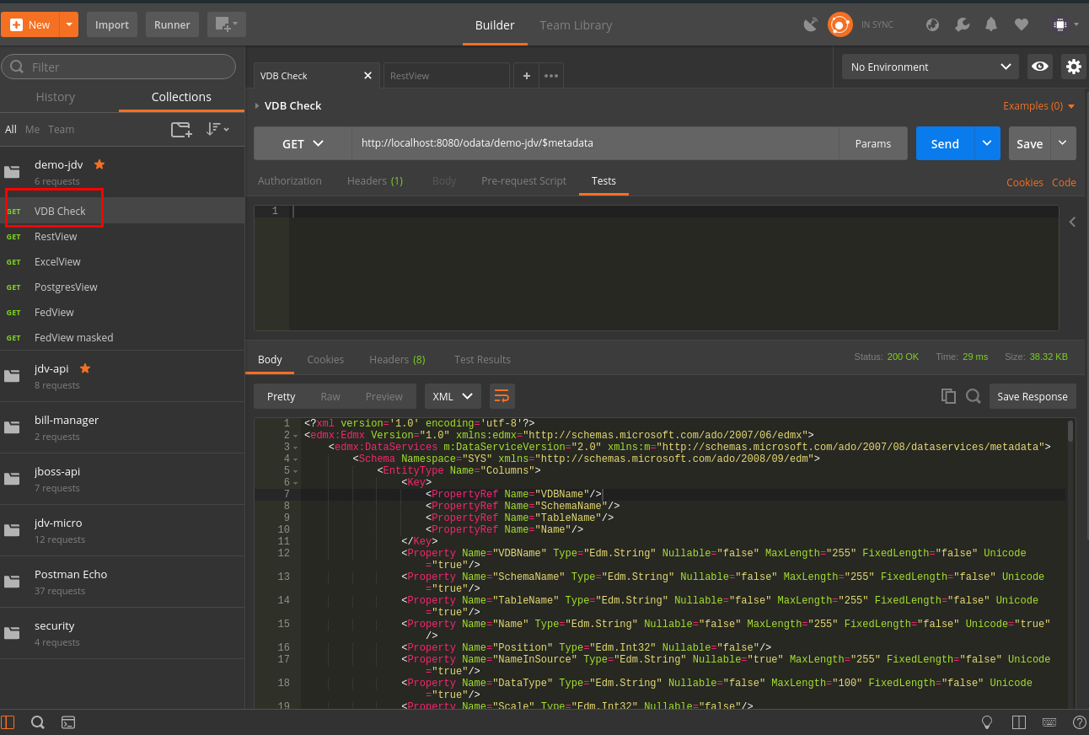Screen dimensions: 1089x735
Task: Open the Send dropdown arrow
Action: click(988, 143)
